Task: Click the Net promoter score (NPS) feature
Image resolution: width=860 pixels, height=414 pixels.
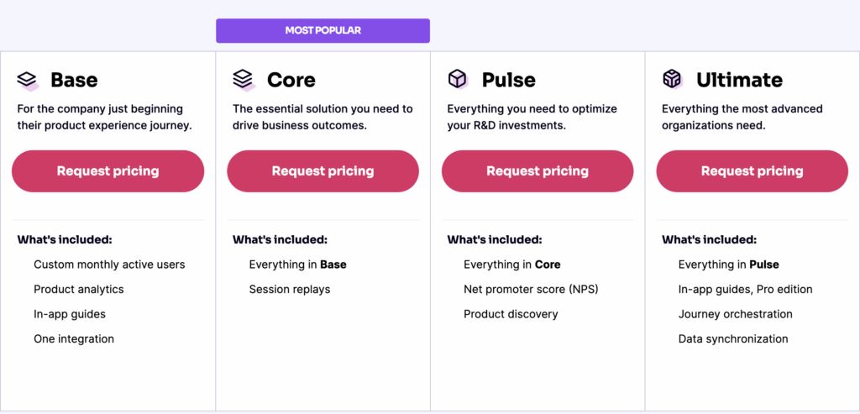Action: coord(531,290)
